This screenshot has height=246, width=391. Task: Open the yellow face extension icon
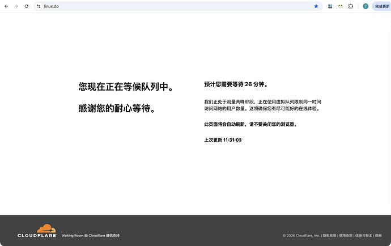[341, 6]
